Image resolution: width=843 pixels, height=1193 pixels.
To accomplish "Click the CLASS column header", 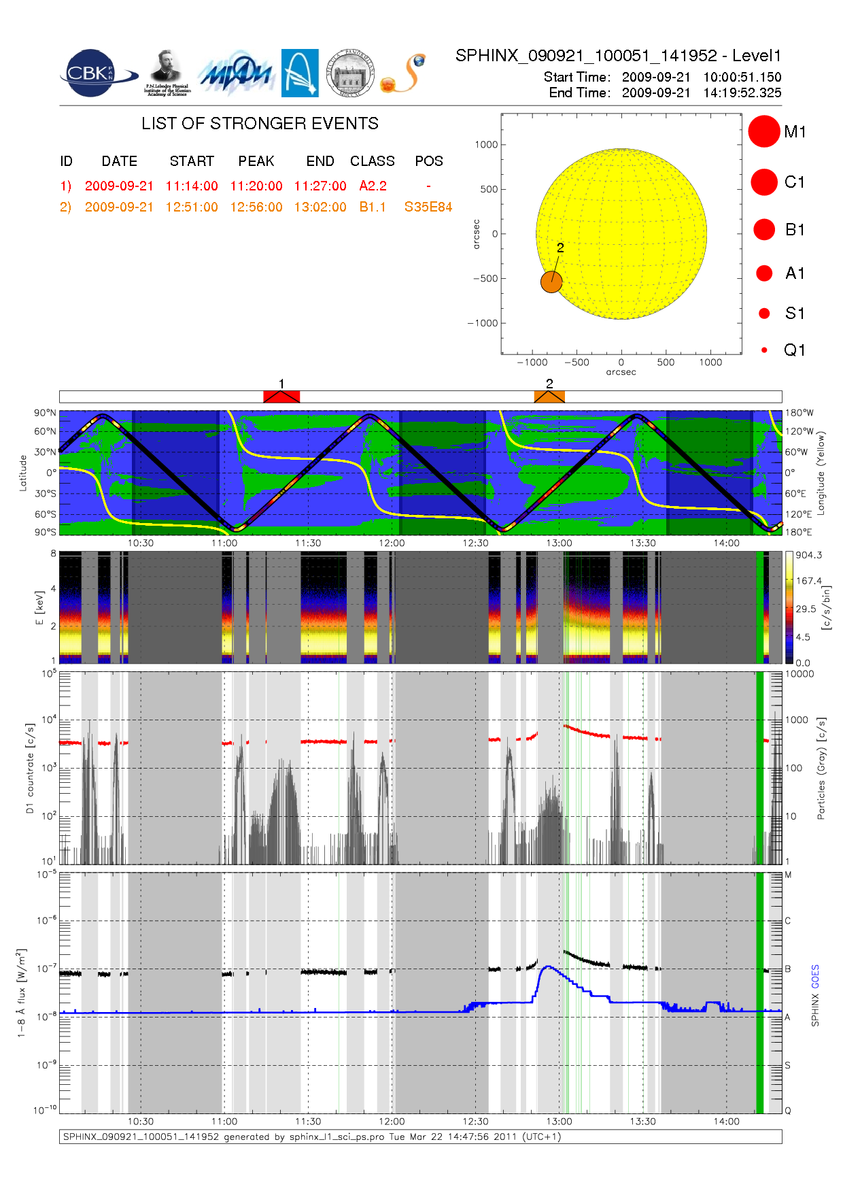I will point(373,161).
